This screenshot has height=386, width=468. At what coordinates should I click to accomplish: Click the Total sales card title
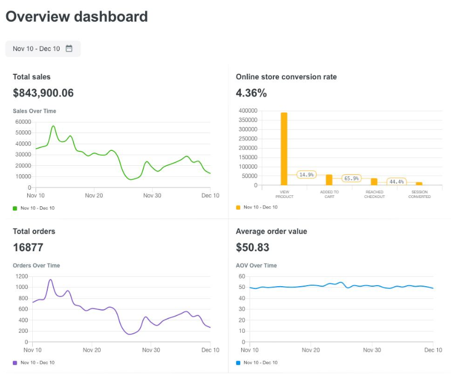[32, 77]
